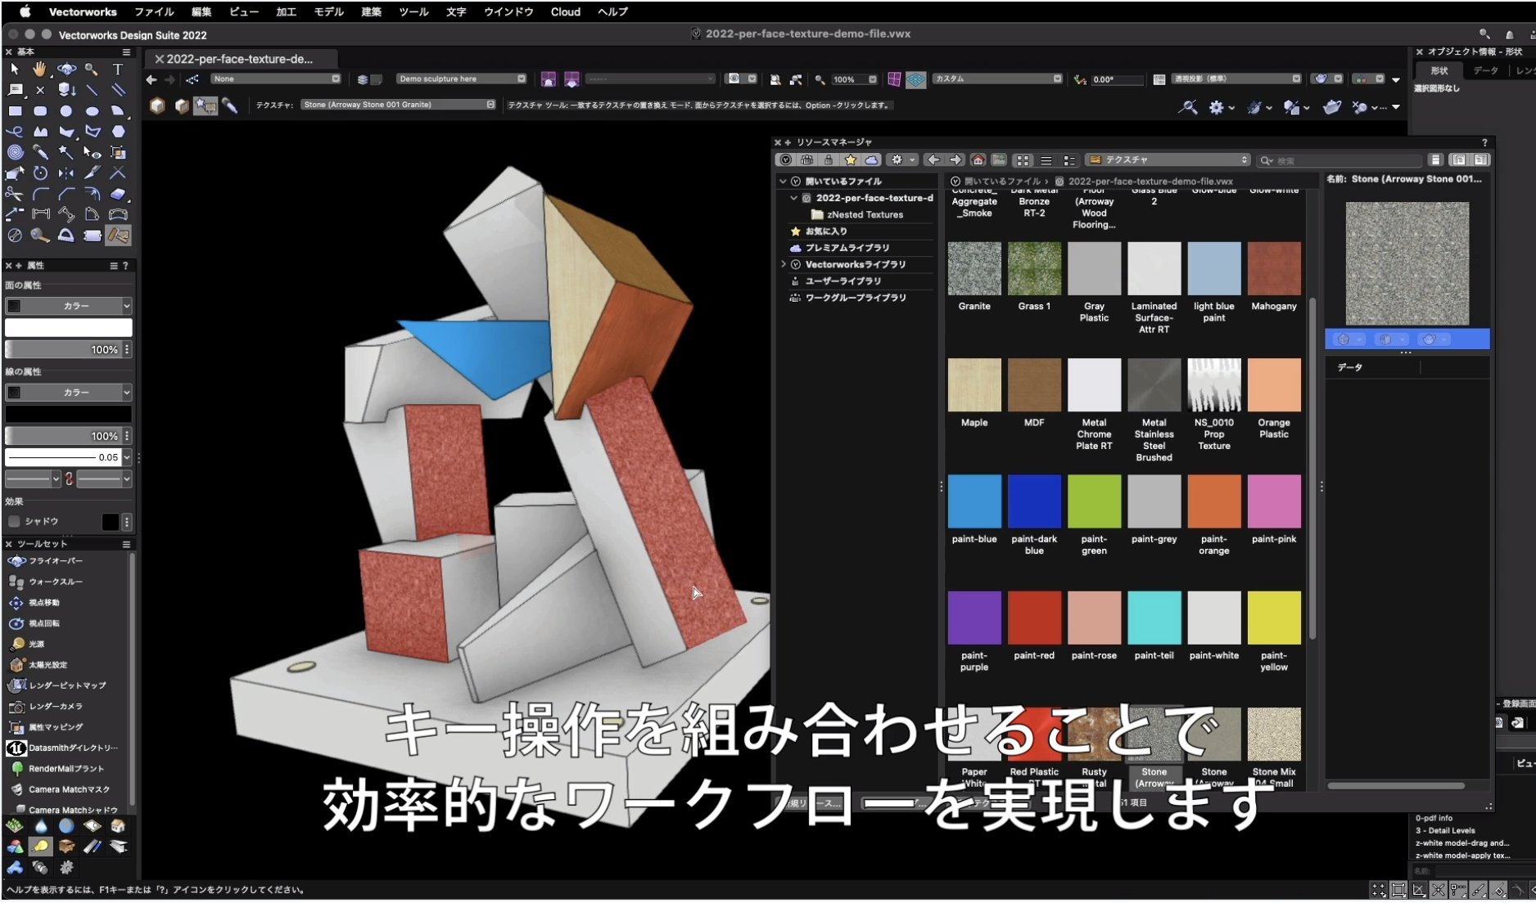Open the Walkthrough tool in the tool set list
The width and height of the screenshot is (1536, 903).
pyautogui.click(x=56, y=582)
